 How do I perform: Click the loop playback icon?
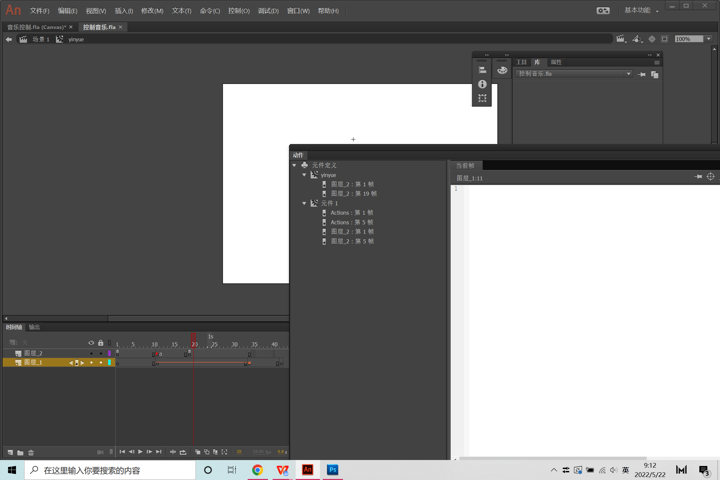[x=183, y=452]
